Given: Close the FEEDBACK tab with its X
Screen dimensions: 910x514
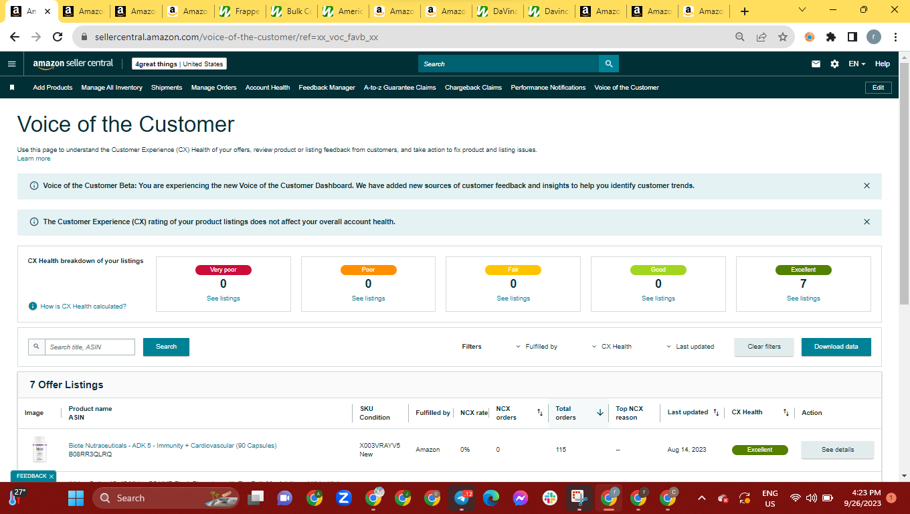Looking at the screenshot, I should pos(52,477).
